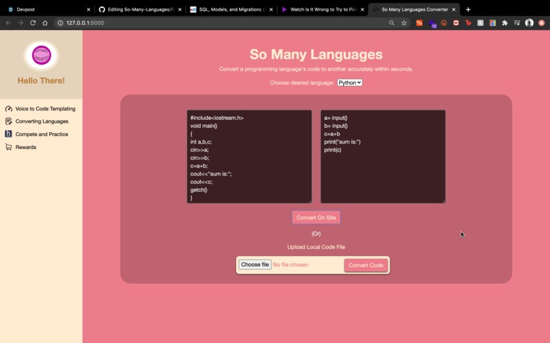Click the Converting Languages document icon
Screen dimensions: 550x343
(9, 121)
